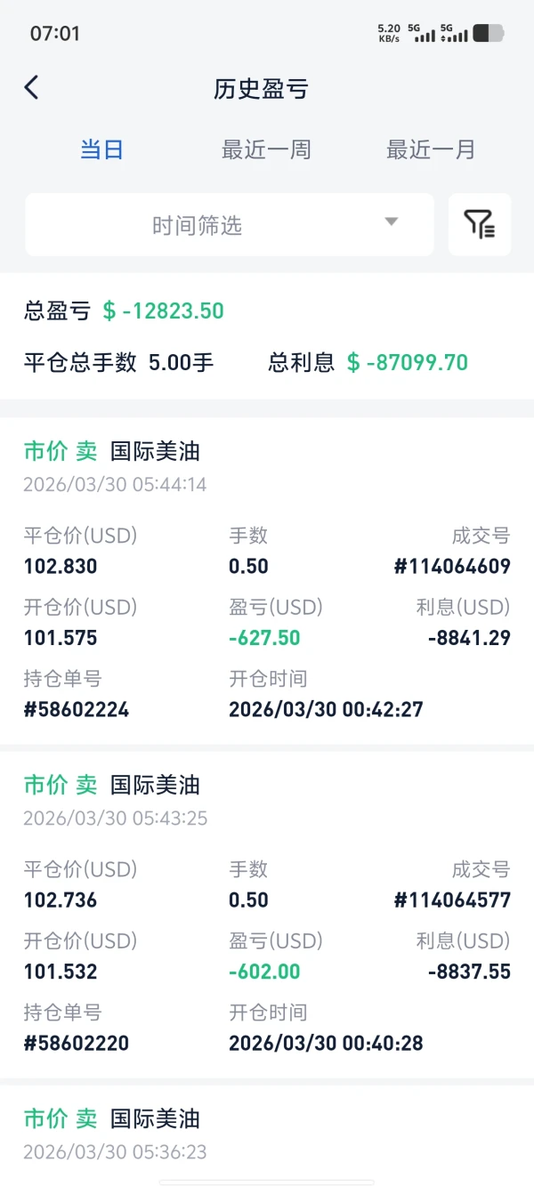Open the 时间筛选 time filter box

230,224
